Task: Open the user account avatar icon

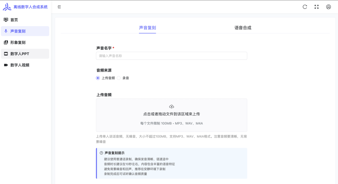Action: click(x=328, y=7)
